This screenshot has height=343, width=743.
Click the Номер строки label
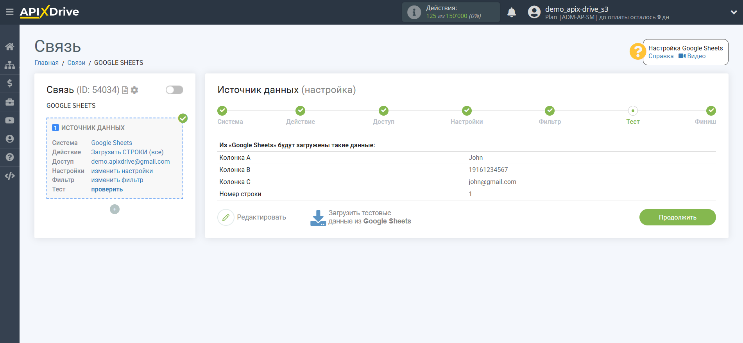(240, 194)
